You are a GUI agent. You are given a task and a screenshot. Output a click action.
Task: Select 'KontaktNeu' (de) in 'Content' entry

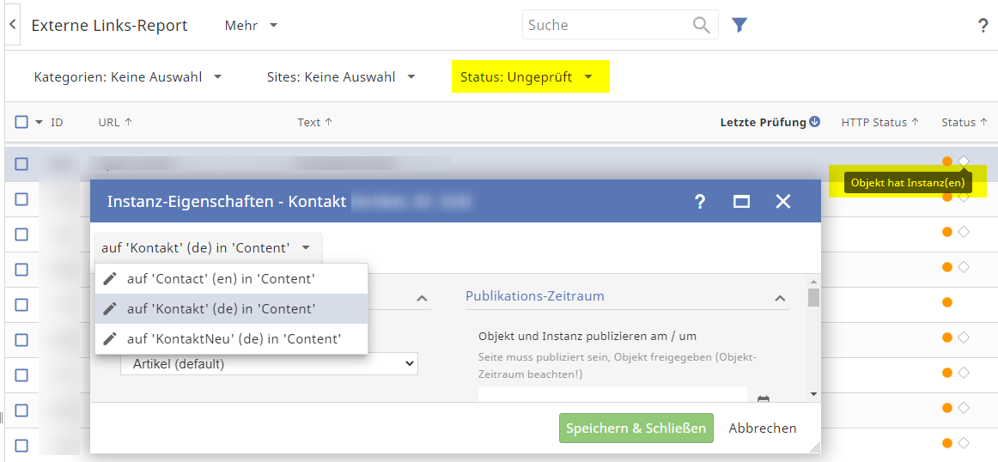pos(232,338)
